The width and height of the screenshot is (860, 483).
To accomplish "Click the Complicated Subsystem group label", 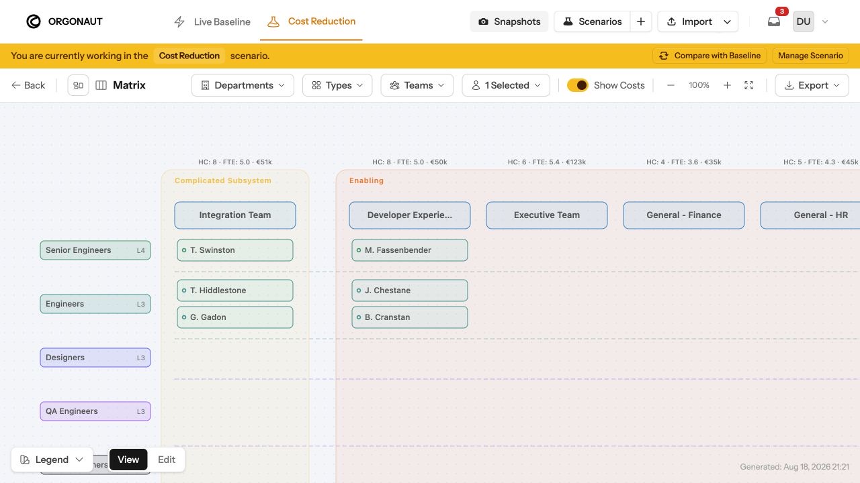I will (x=223, y=180).
